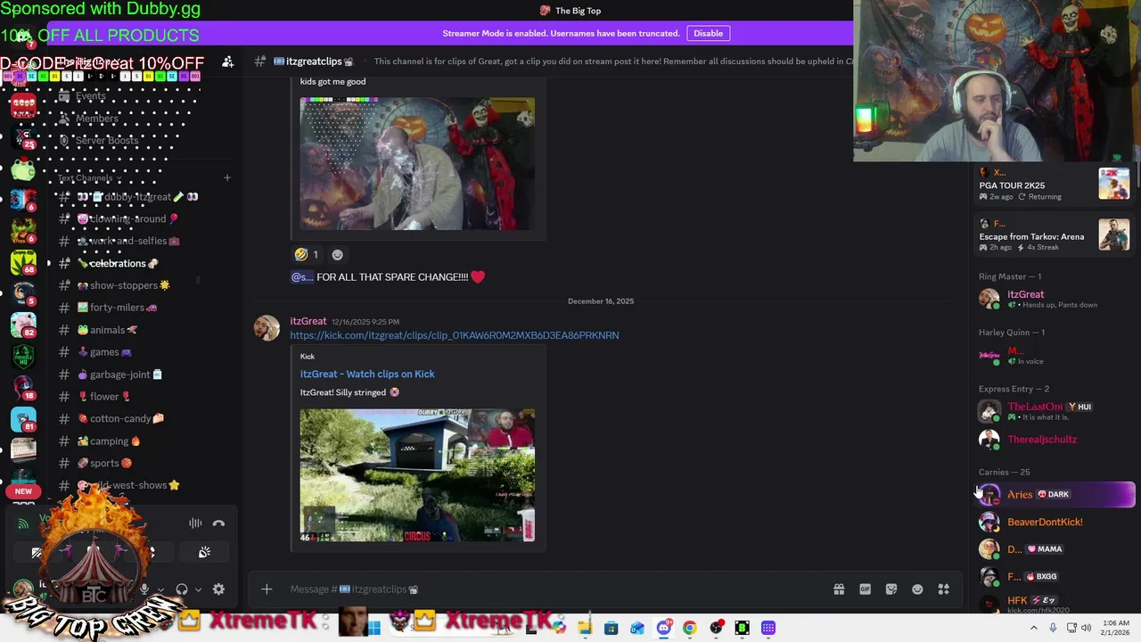
Task: Select member TheLastOni in member list
Action: (x=1055, y=411)
